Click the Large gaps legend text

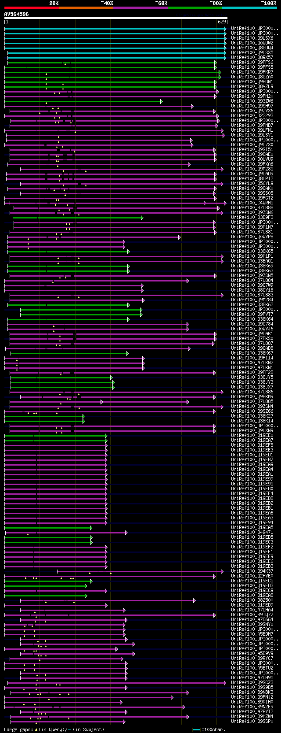54,729
